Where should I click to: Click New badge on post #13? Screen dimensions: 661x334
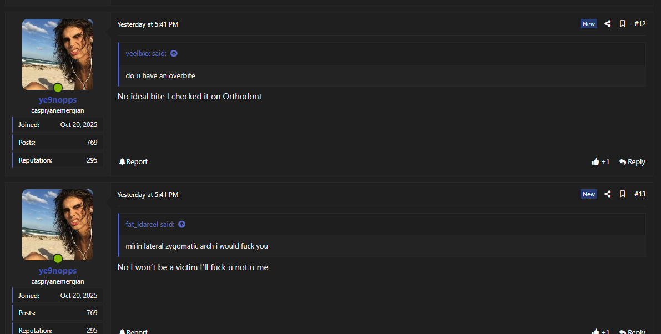point(588,194)
